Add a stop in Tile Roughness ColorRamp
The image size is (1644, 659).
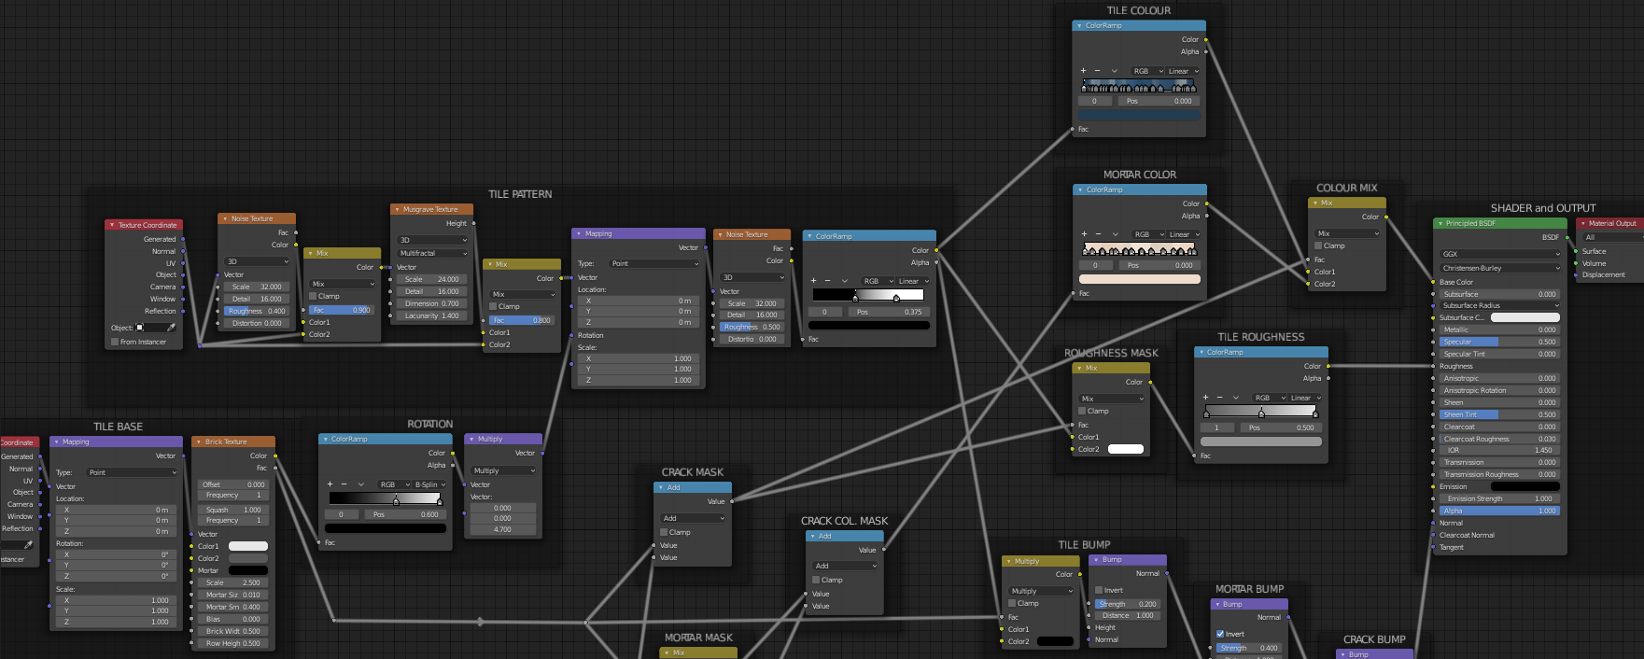point(1205,398)
